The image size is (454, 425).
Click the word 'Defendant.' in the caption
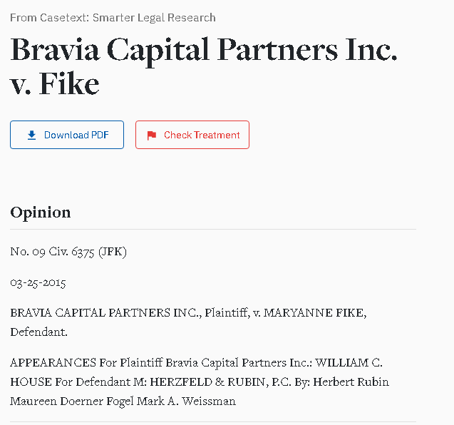[x=38, y=332]
